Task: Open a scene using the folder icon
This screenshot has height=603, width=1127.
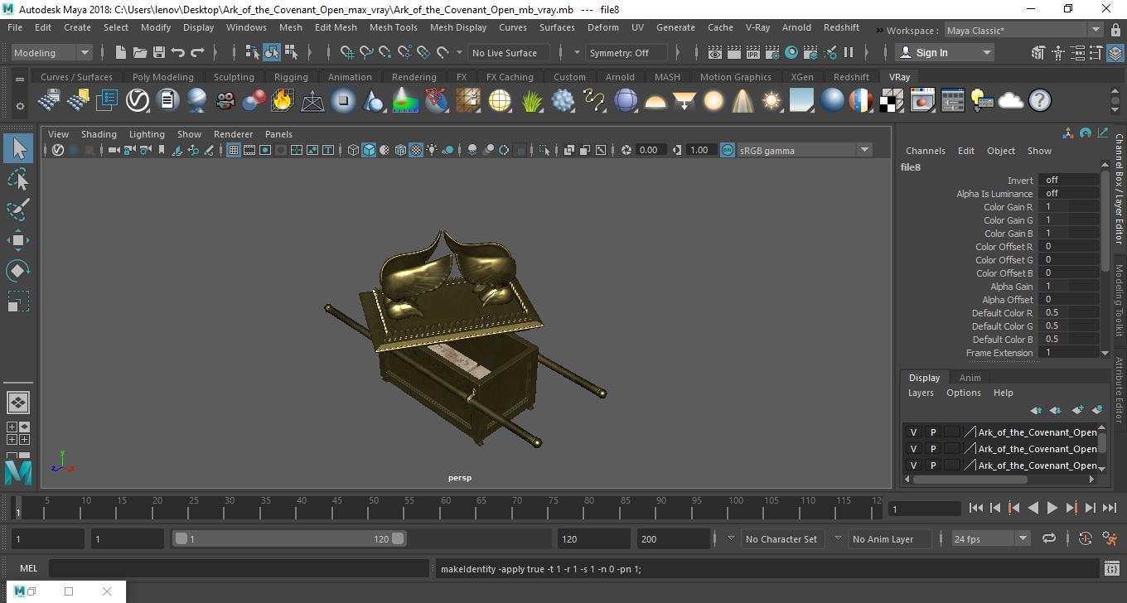Action: coord(139,52)
